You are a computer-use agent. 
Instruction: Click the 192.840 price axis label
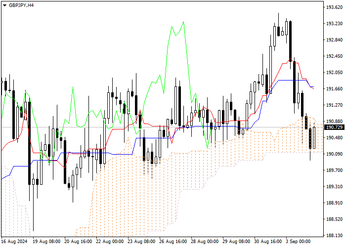[334, 40]
